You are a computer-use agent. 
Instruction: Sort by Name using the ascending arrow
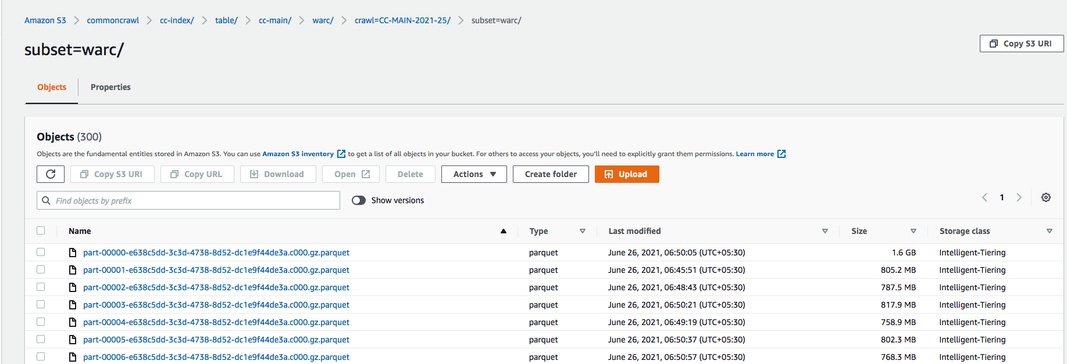click(x=504, y=231)
